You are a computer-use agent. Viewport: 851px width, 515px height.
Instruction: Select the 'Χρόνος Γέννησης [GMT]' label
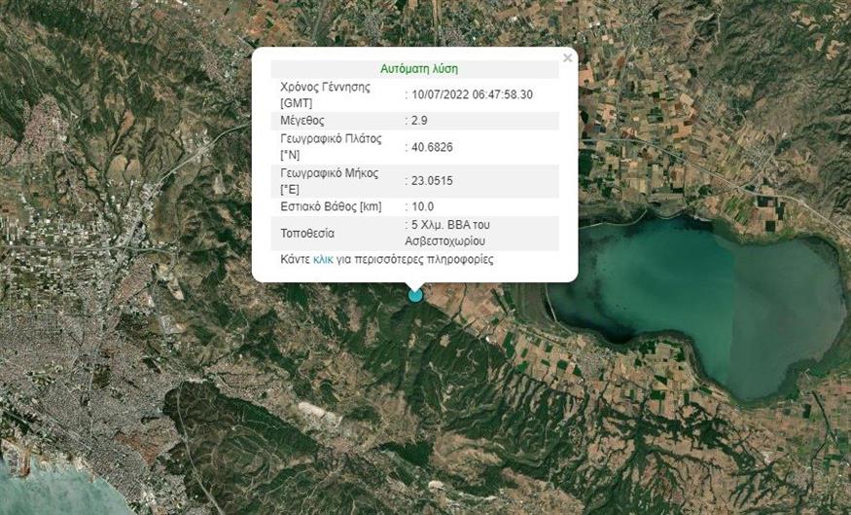click(325, 94)
